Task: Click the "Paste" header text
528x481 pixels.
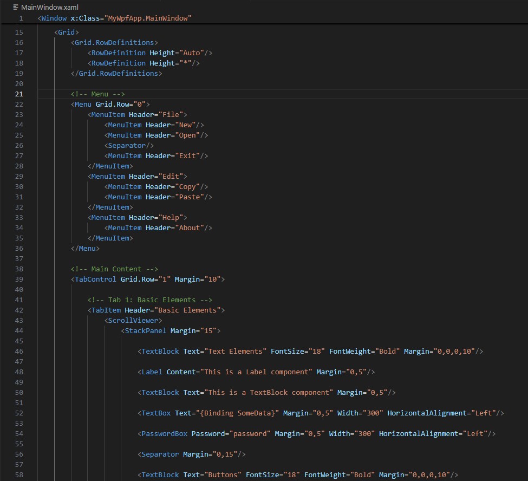Action: click(x=189, y=197)
